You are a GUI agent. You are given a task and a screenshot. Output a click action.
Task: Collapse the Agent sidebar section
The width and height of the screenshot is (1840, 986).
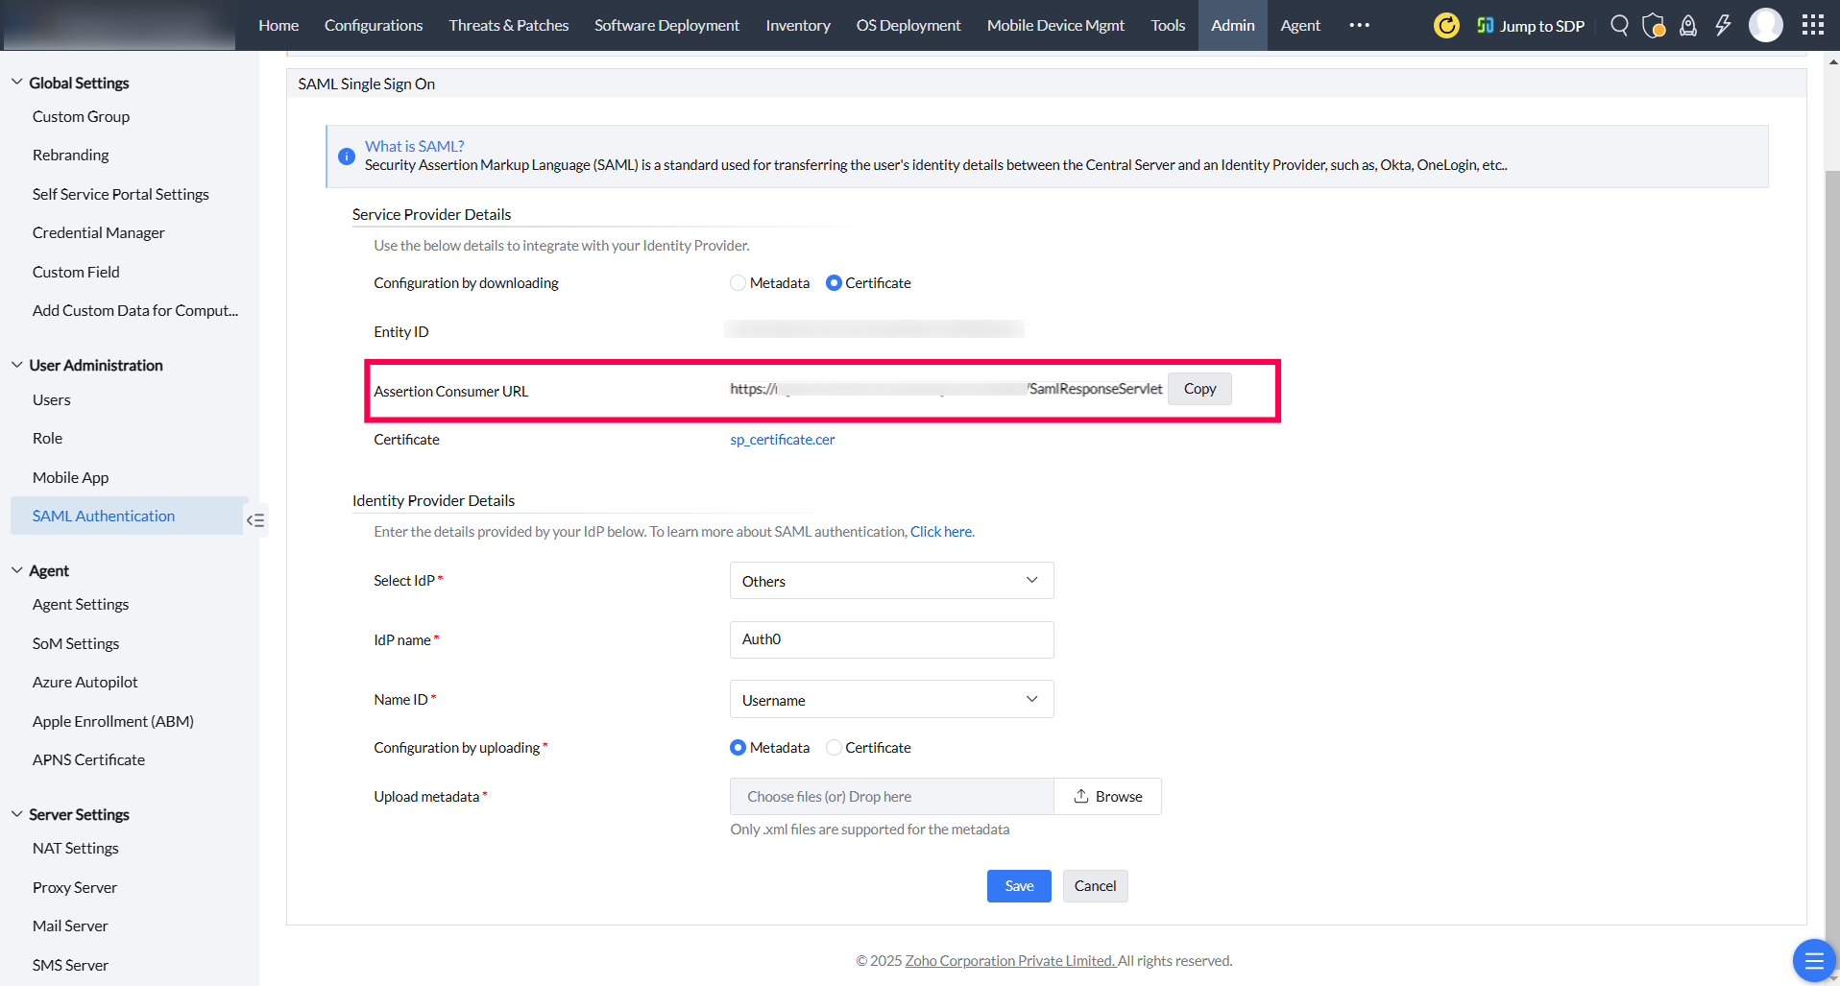coord(17,570)
